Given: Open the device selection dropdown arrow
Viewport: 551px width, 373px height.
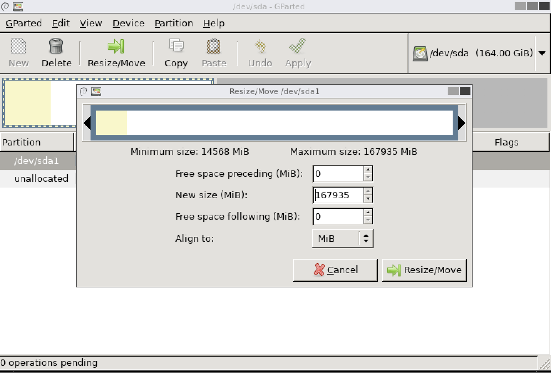Looking at the screenshot, I should pyautogui.click(x=542, y=53).
